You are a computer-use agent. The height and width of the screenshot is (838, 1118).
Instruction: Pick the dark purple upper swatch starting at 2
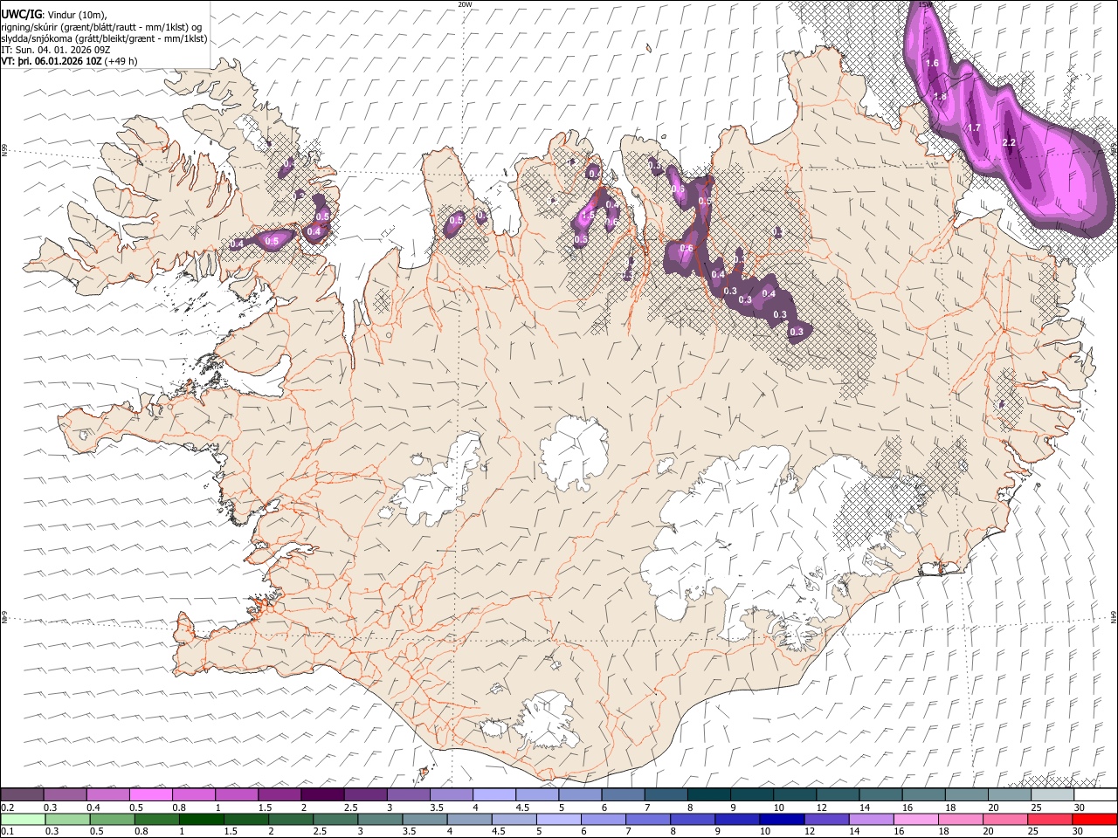pos(321,794)
